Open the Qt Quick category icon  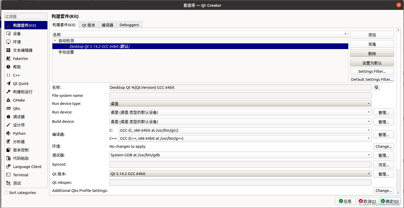click(x=8, y=83)
